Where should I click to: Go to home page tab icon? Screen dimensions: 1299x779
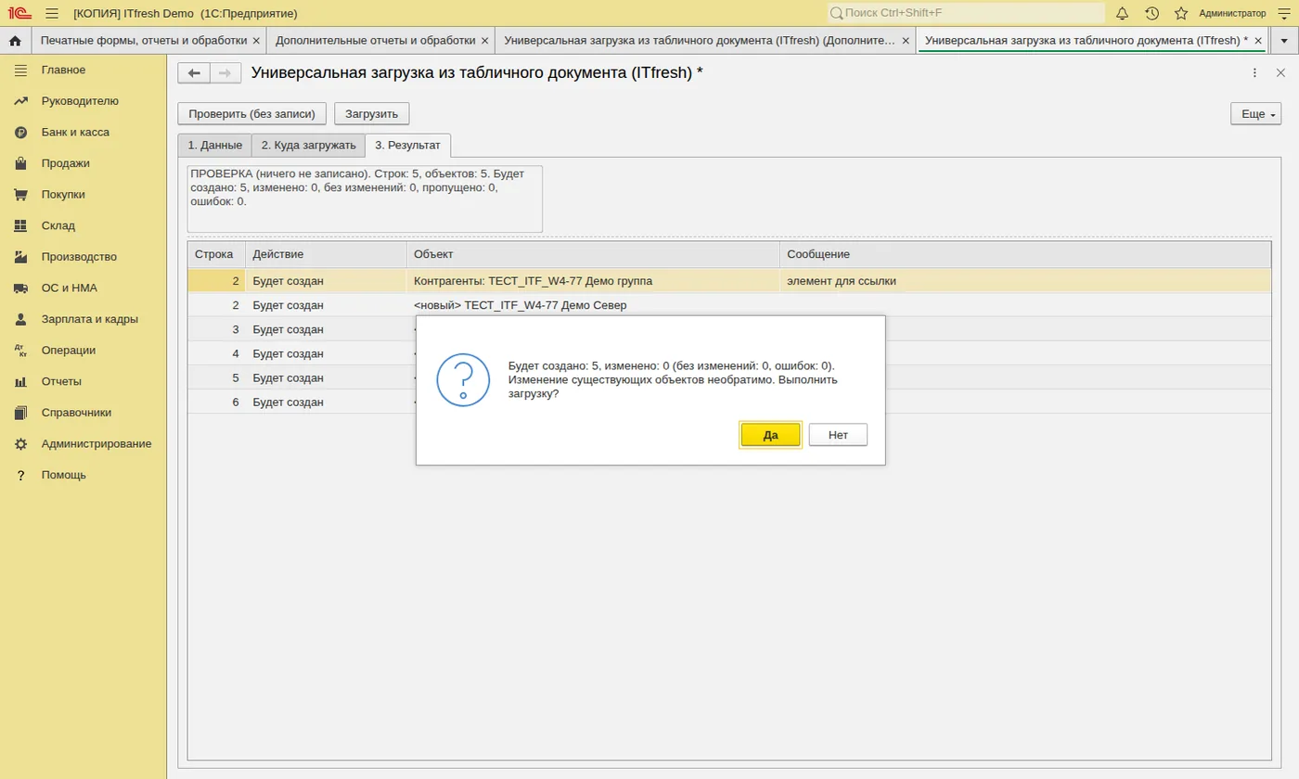pyautogui.click(x=15, y=41)
